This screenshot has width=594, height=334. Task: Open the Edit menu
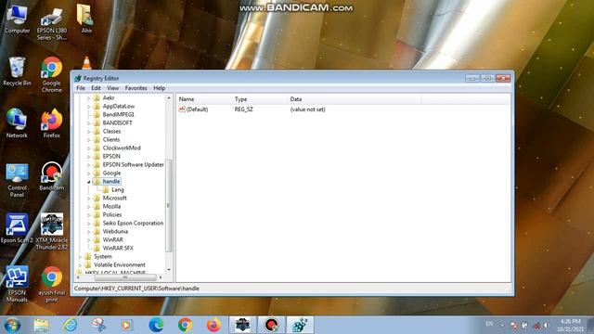click(x=96, y=88)
